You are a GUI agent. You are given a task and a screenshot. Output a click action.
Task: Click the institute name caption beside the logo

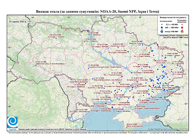pos(52,129)
